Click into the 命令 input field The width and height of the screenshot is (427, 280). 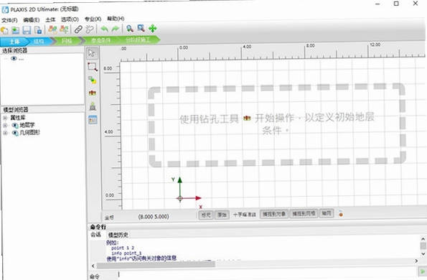tap(266, 274)
